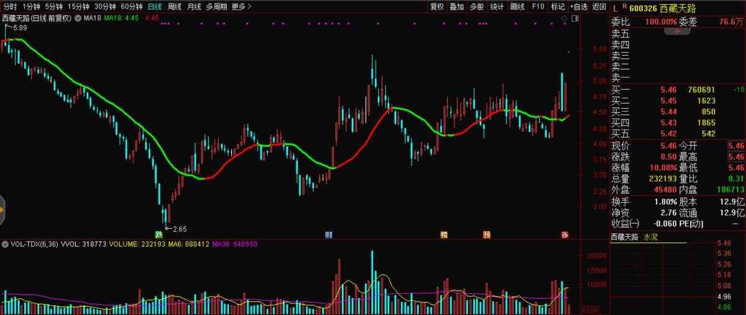Open the 画线 drawing tools
Screen dimensions: 746x315
click(x=517, y=7)
